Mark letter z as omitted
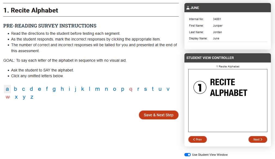This screenshot has width=275, height=159. [32, 97]
